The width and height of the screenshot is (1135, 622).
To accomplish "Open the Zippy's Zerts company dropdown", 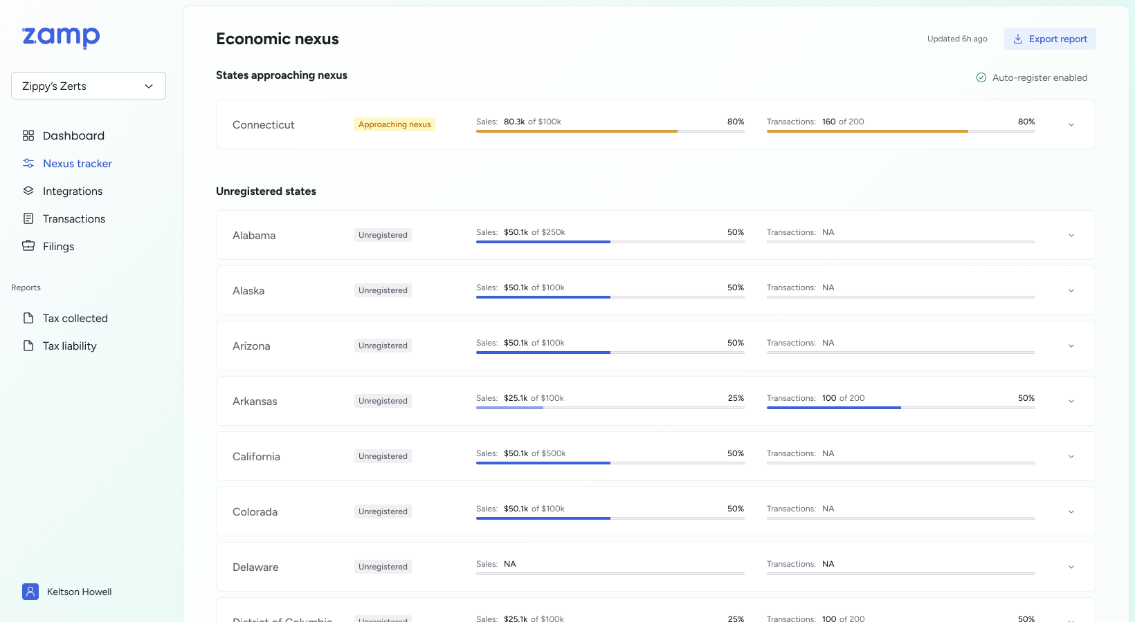I will (89, 86).
